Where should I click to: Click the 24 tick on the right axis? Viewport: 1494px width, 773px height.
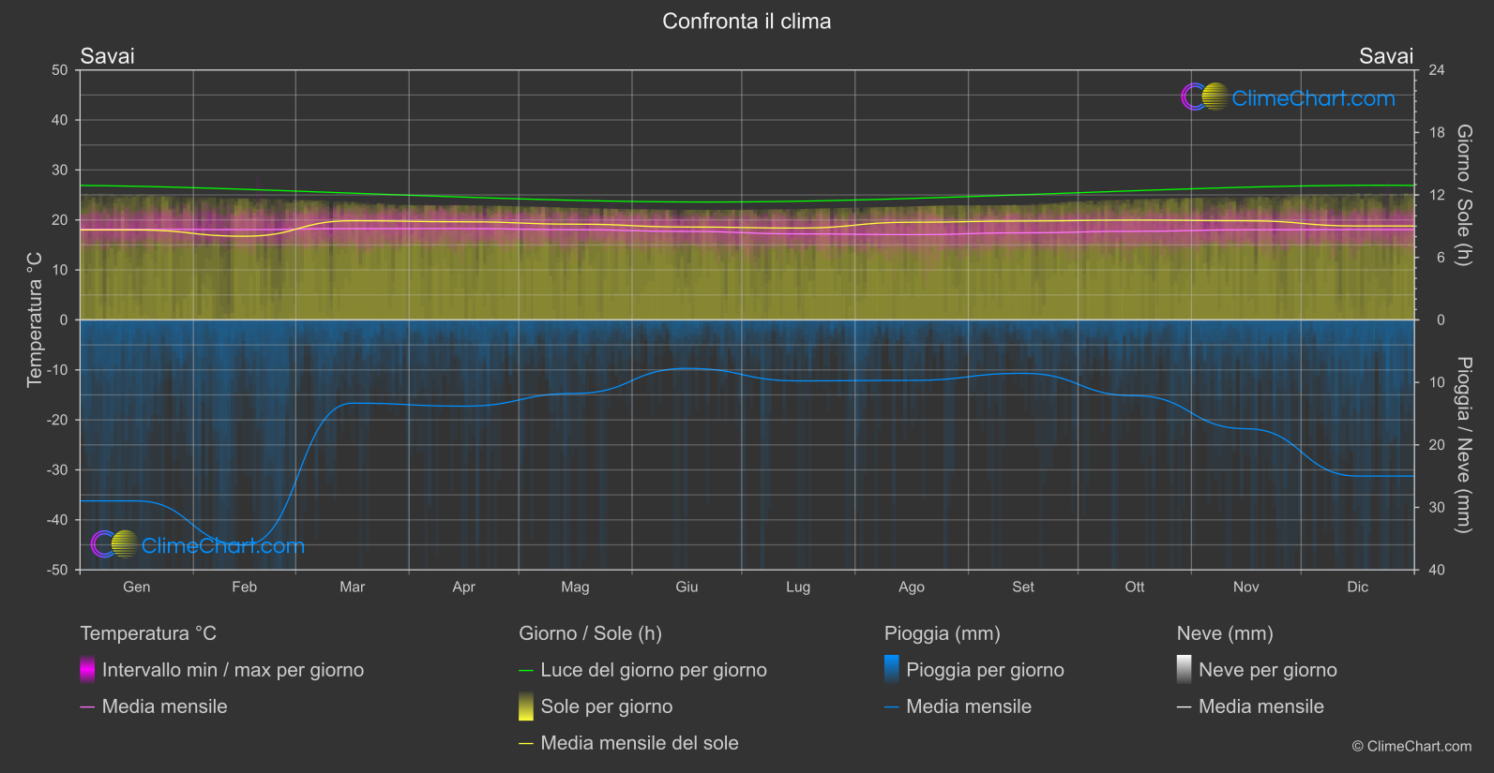tap(1437, 70)
